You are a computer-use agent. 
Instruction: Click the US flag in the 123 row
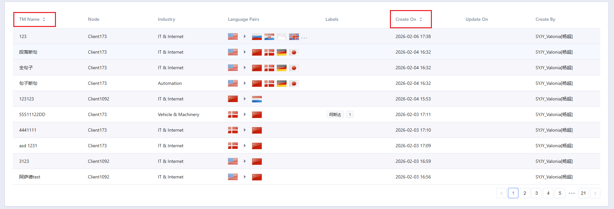233,36
